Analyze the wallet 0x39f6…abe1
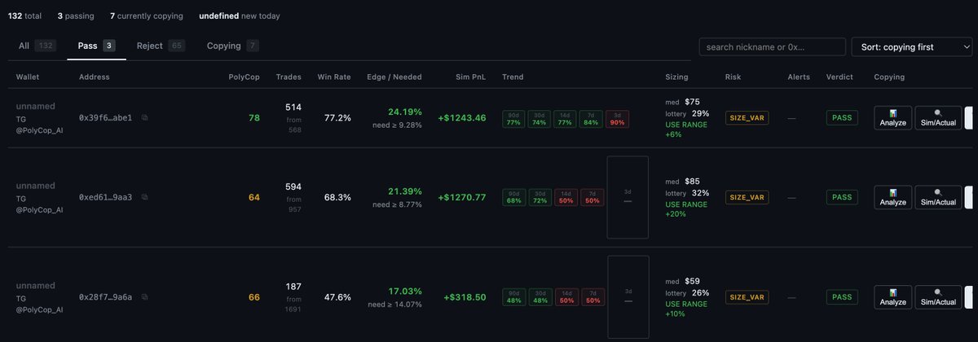Viewport: 978px width, 342px height. click(893, 118)
